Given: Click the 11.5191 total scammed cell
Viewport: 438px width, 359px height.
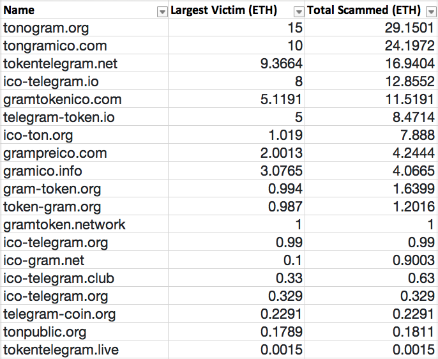Looking at the screenshot, I should (x=371, y=99).
